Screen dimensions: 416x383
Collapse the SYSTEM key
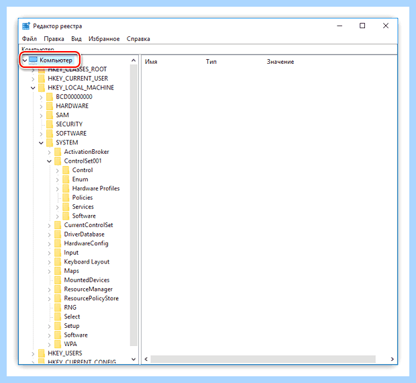[41, 143]
